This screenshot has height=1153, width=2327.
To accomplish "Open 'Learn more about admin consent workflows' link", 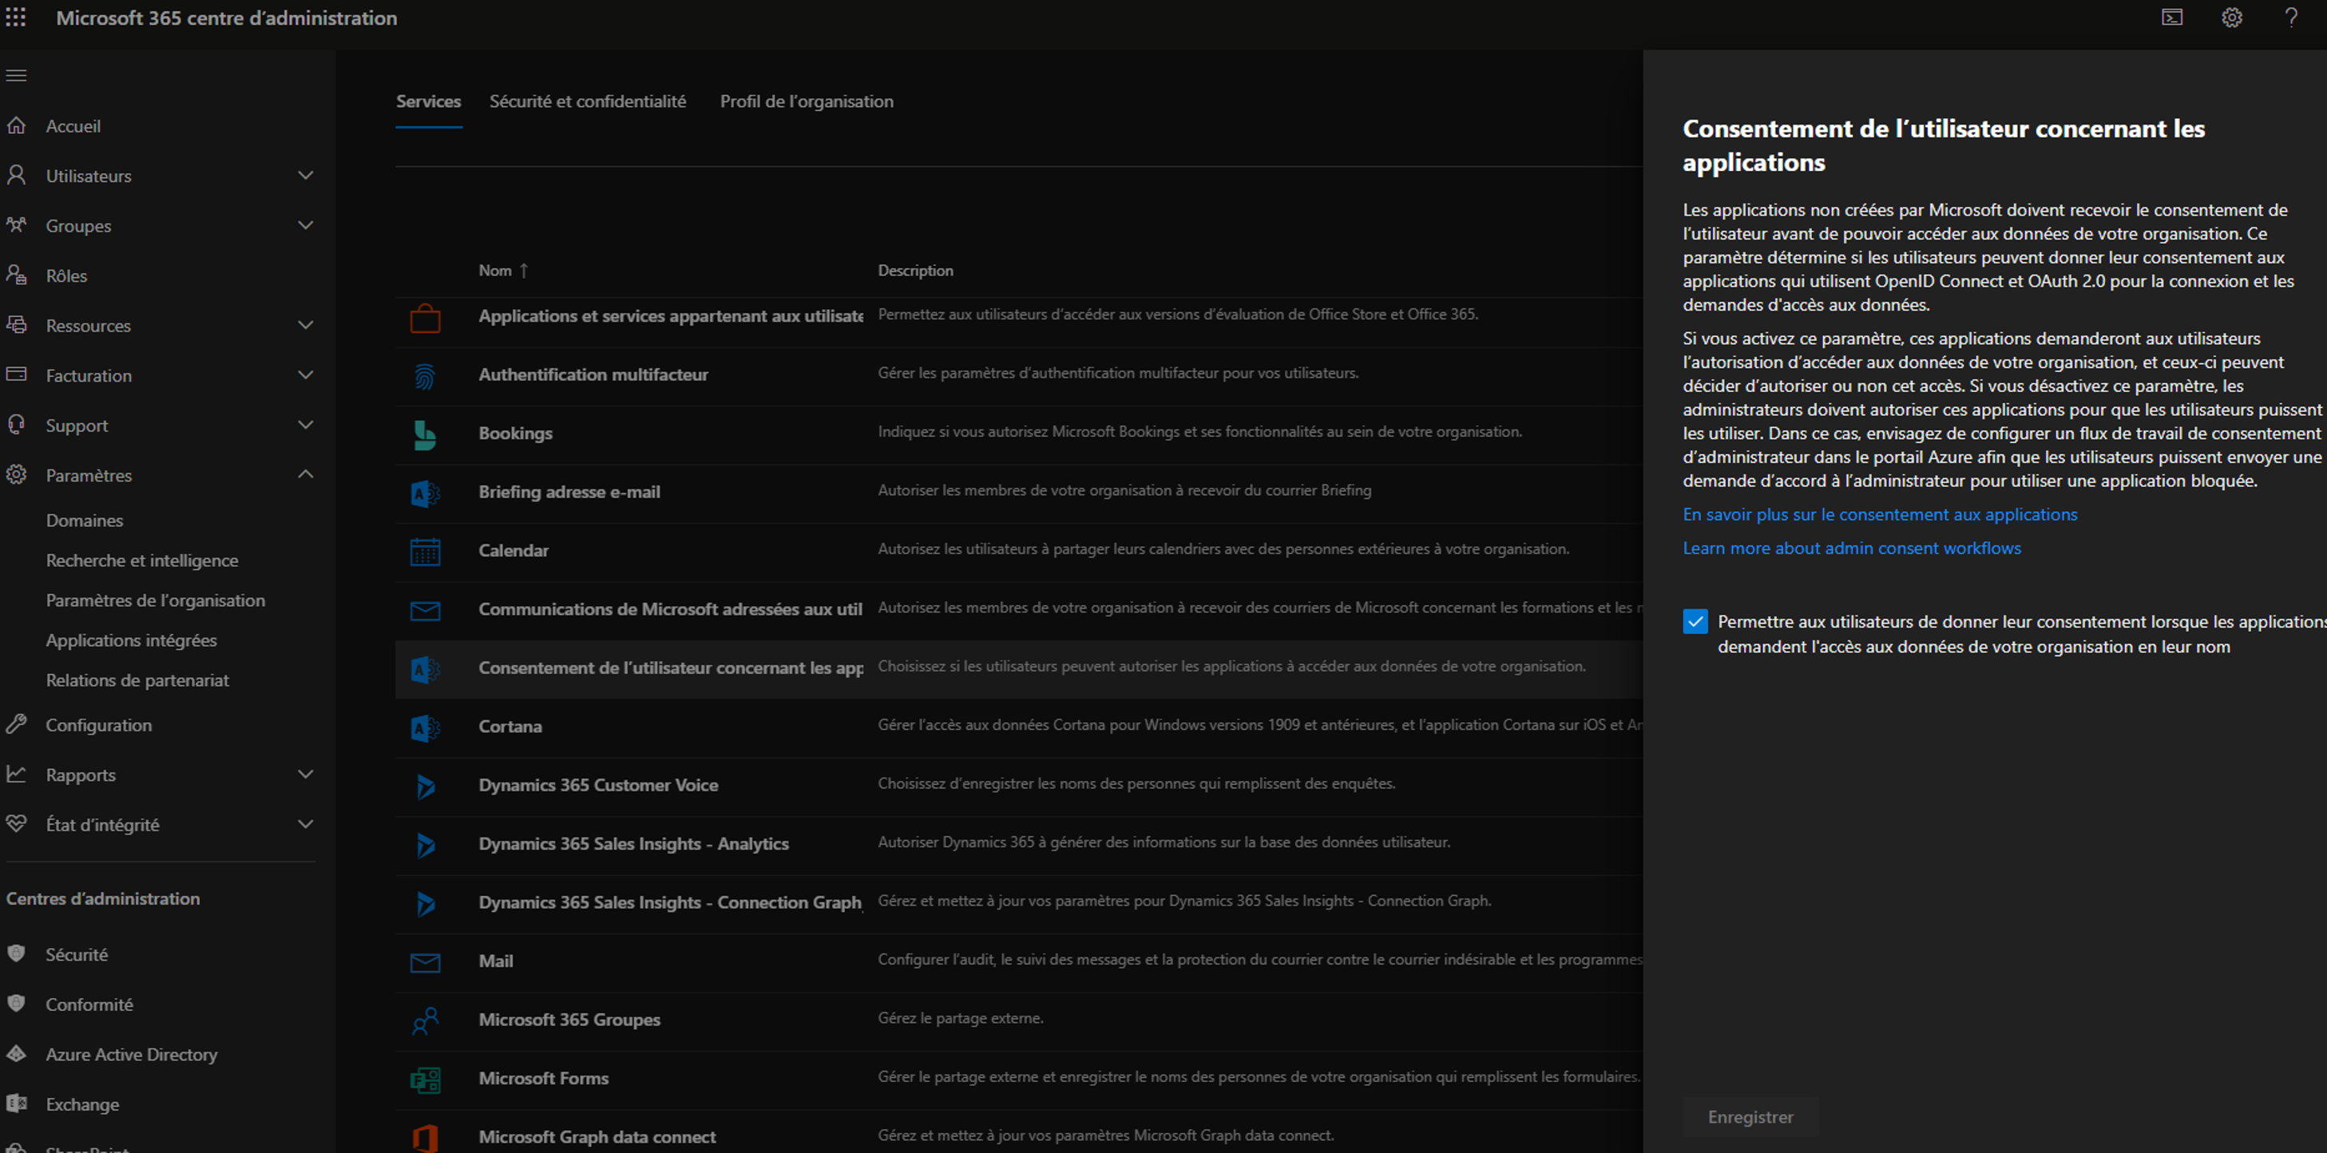I will tap(1852, 547).
